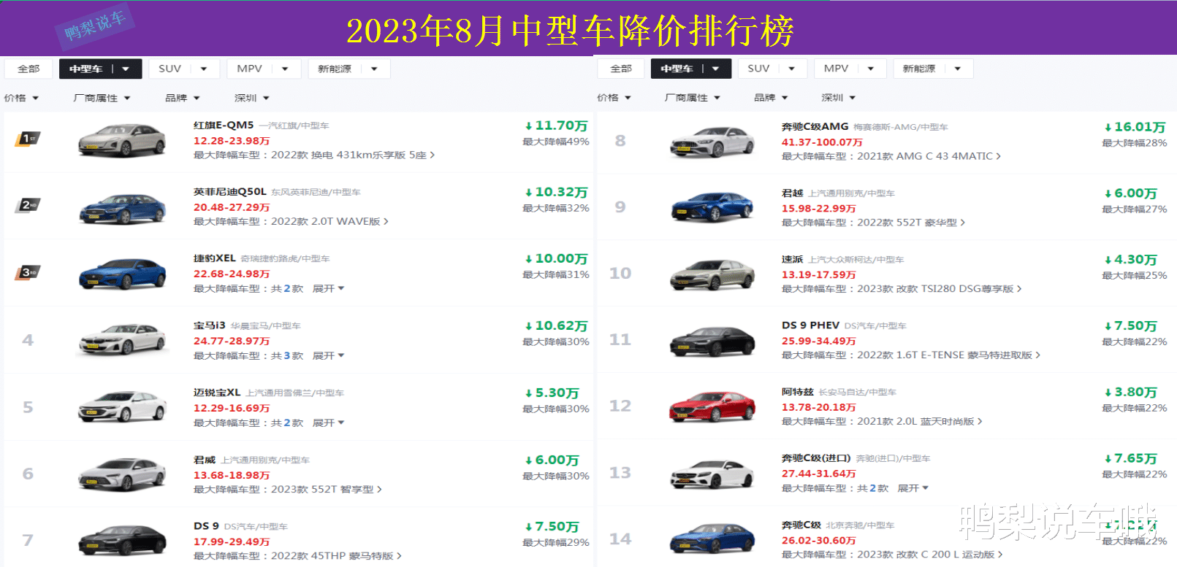Open the 阿特兹 red car image
1177x567 pixels.
712,407
